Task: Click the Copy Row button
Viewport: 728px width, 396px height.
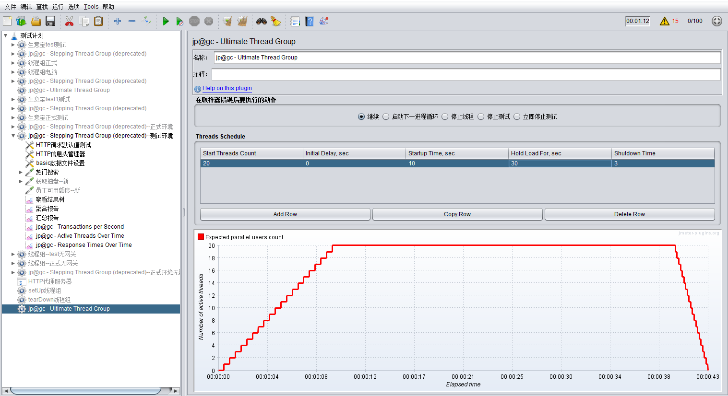Action: click(457, 214)
